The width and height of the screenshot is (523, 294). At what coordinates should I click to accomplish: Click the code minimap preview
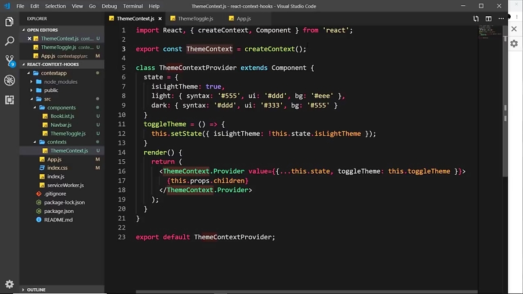(490, 32)
